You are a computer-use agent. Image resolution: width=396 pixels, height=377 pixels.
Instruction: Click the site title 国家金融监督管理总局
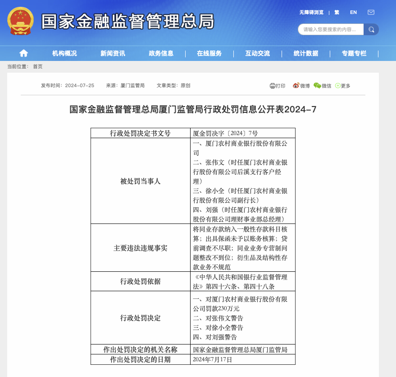[x=127, y=22]
